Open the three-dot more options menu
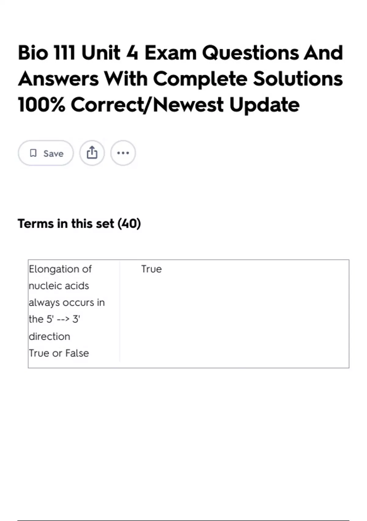Image resolution: width=367 pixels, height=521 pixels. pyautogui.click(x=123, y=153)
